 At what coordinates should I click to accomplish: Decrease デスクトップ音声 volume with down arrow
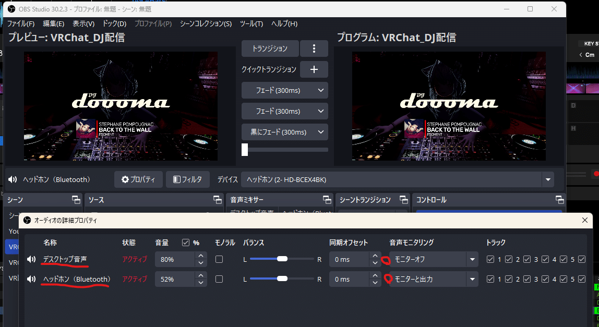tap(201, 263)
